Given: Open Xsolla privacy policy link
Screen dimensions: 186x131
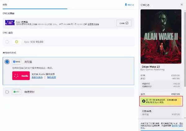Looking at the screenshot, I should 51,77.
